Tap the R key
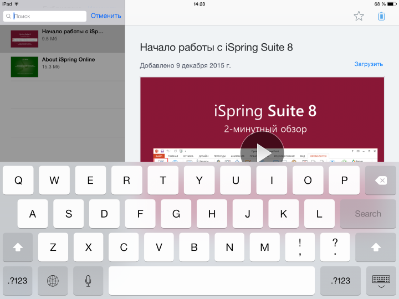The height and width of the screenshot is (299, 399). click(x=127, y=181)
